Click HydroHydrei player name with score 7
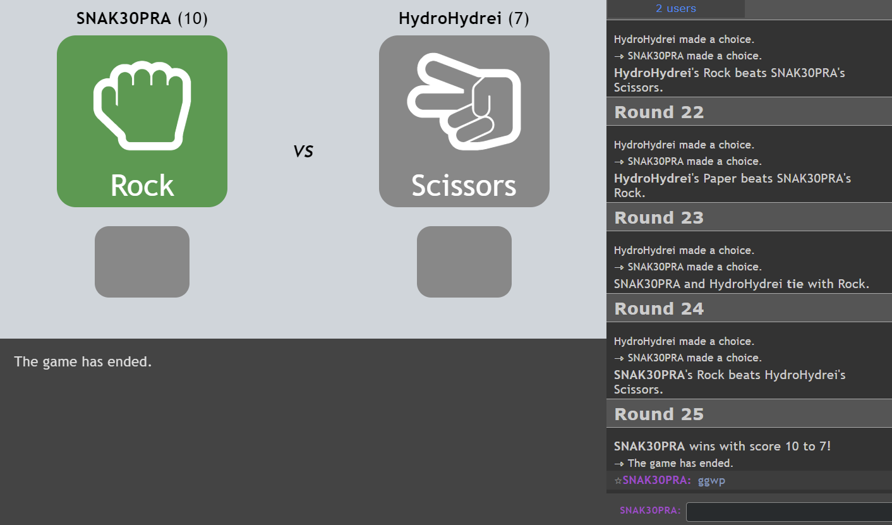Viewport: 892px width, 525px height. pyautogui.click(x=464, y=19)
